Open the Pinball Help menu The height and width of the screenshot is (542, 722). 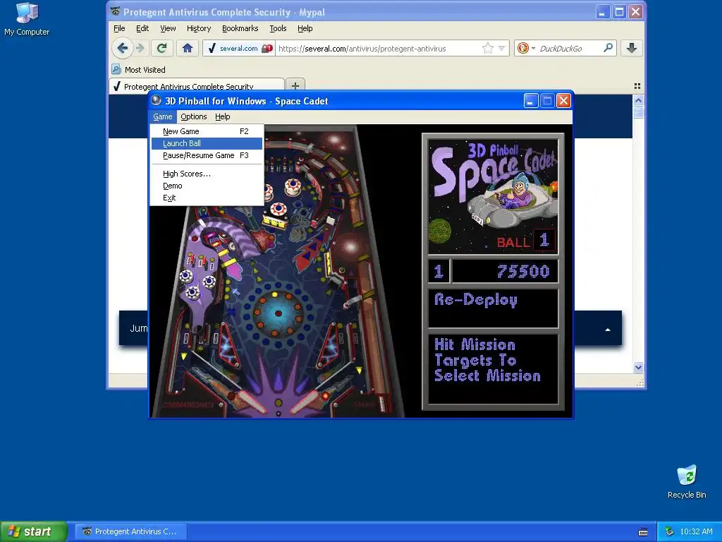click(222, 116)
